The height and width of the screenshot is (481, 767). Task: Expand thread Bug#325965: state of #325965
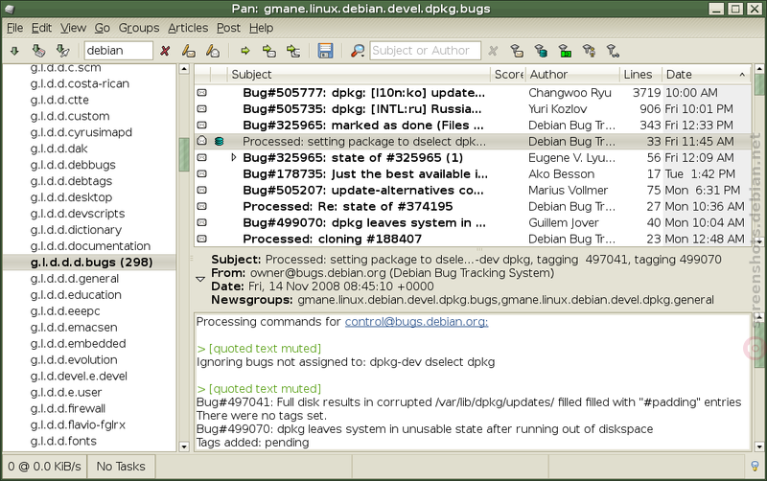(234, 157)
